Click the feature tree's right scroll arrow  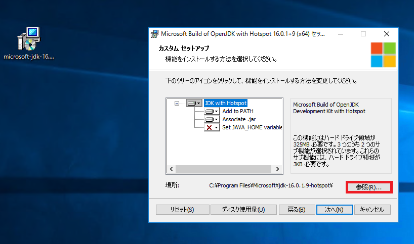point(277,169)
